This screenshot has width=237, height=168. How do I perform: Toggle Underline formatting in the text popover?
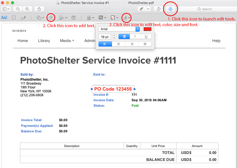[146, 37]
